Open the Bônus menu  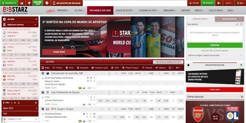pos(199,10)
